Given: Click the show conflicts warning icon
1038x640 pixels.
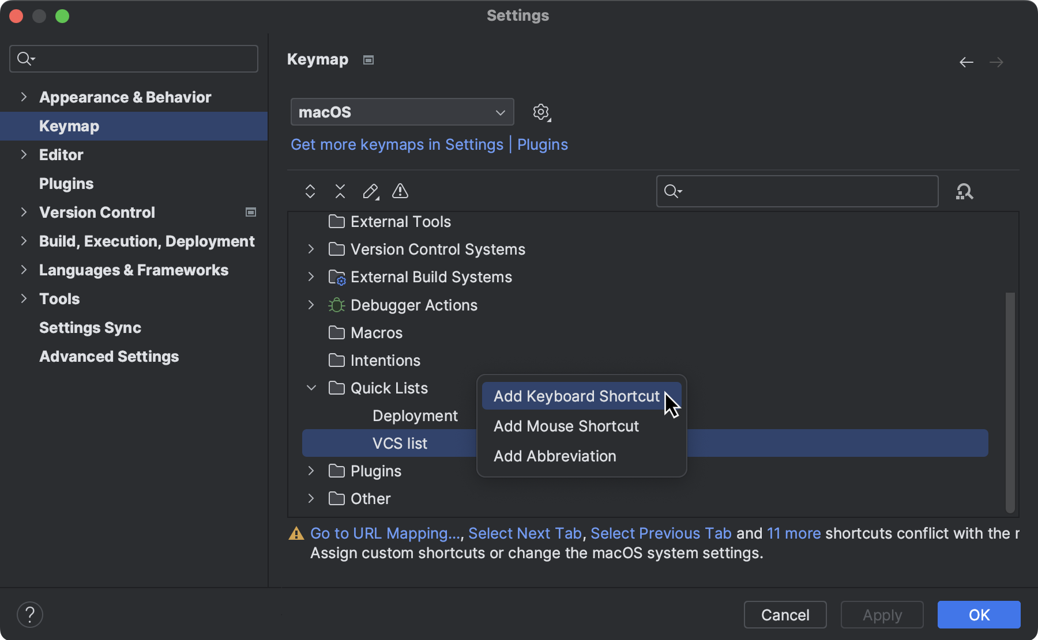Looking at the screenshot, I should 400,191.
